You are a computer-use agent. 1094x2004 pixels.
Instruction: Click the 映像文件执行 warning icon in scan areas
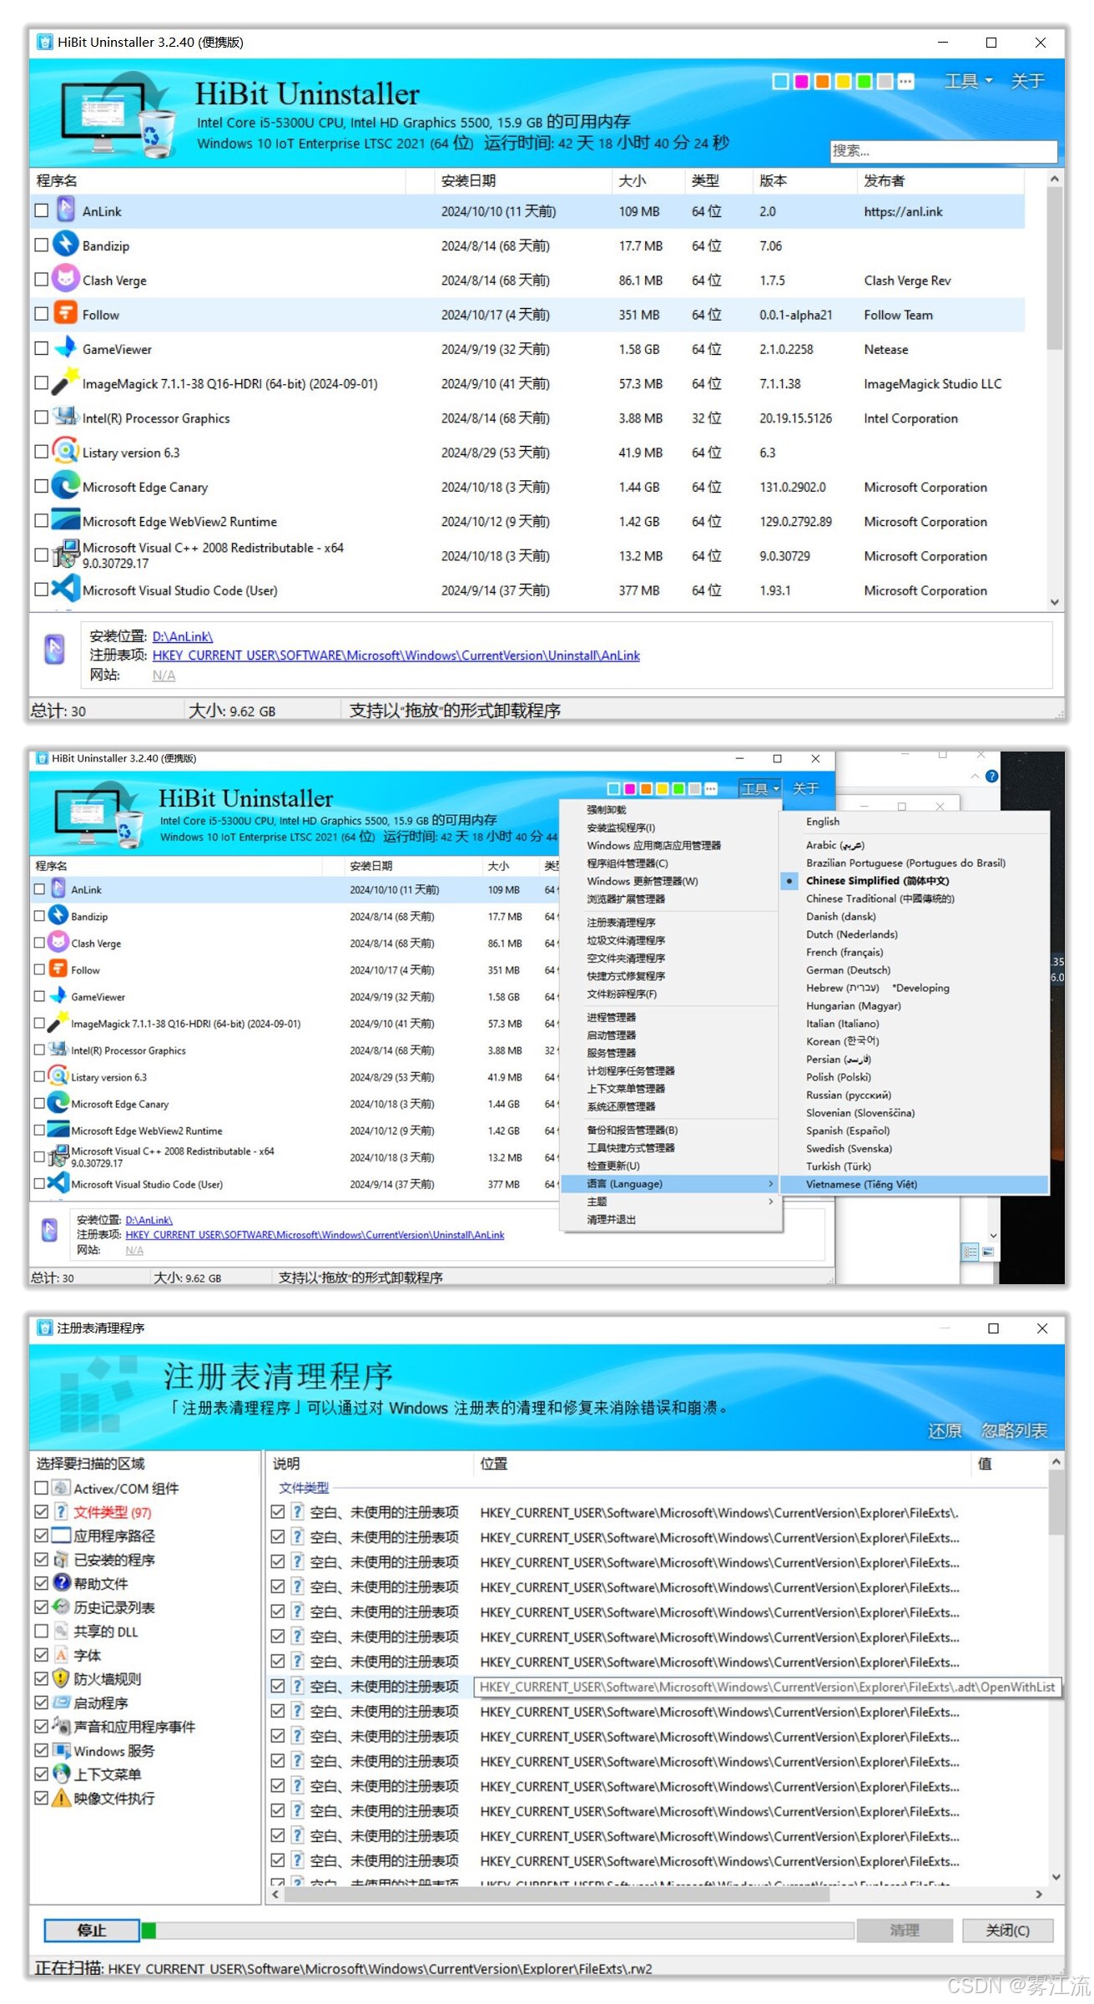click(62, 1799)
